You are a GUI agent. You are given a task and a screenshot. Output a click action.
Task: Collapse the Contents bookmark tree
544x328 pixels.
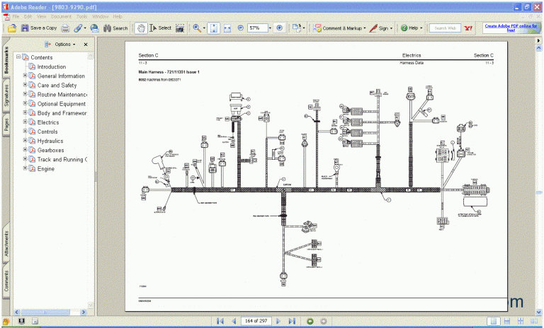coord(18,57)
